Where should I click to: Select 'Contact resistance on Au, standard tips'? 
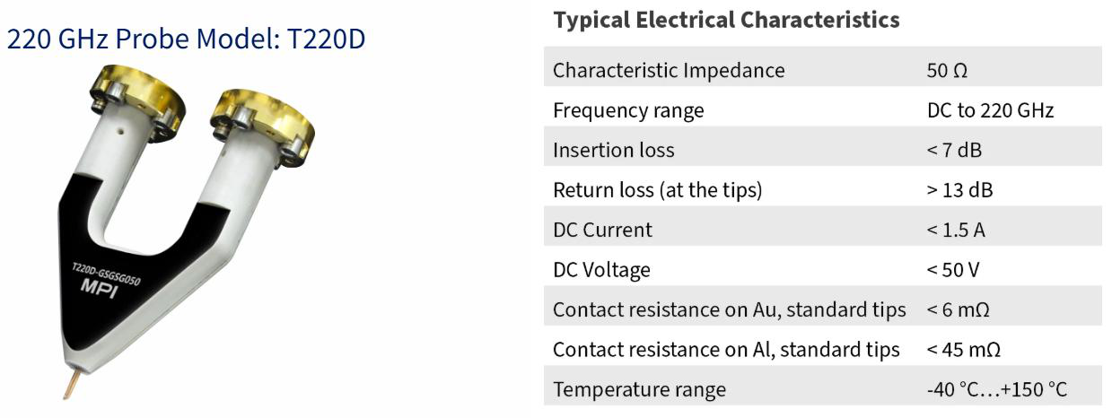point(730,309)
